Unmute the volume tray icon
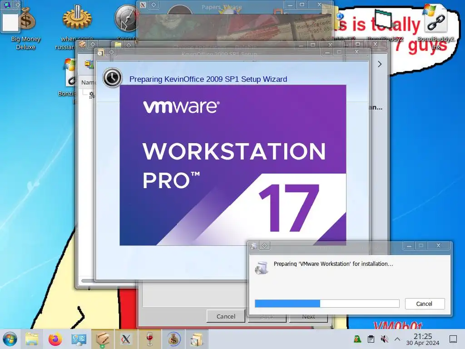The height and width of the screenshot is (349, 465). tap(384, 339)
